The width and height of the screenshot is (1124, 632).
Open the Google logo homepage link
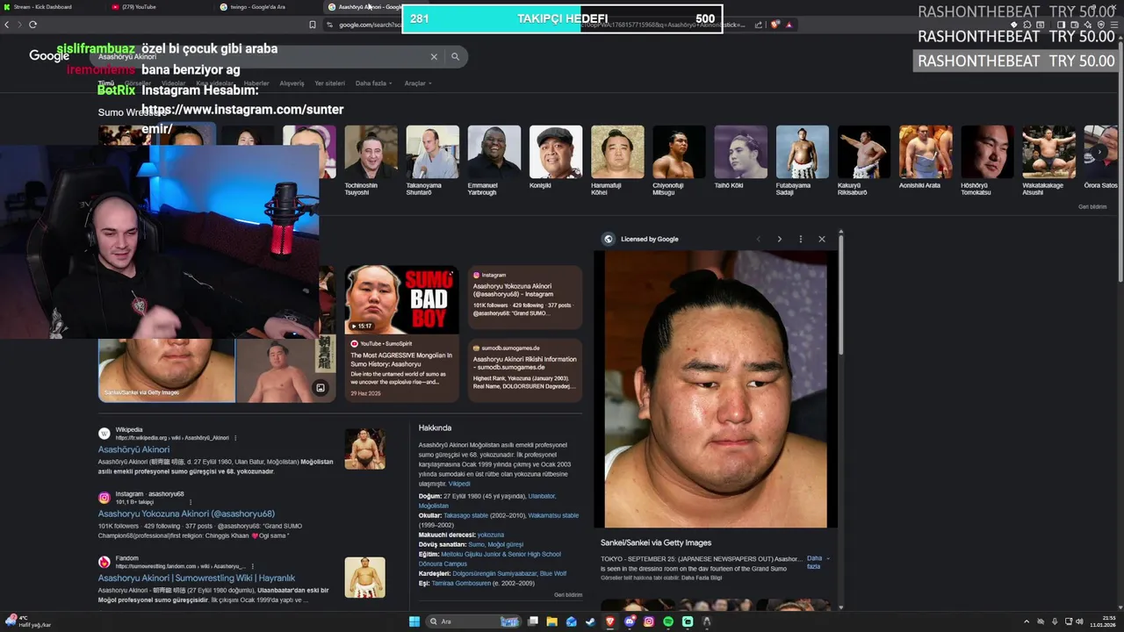click(x=48, y=56)
